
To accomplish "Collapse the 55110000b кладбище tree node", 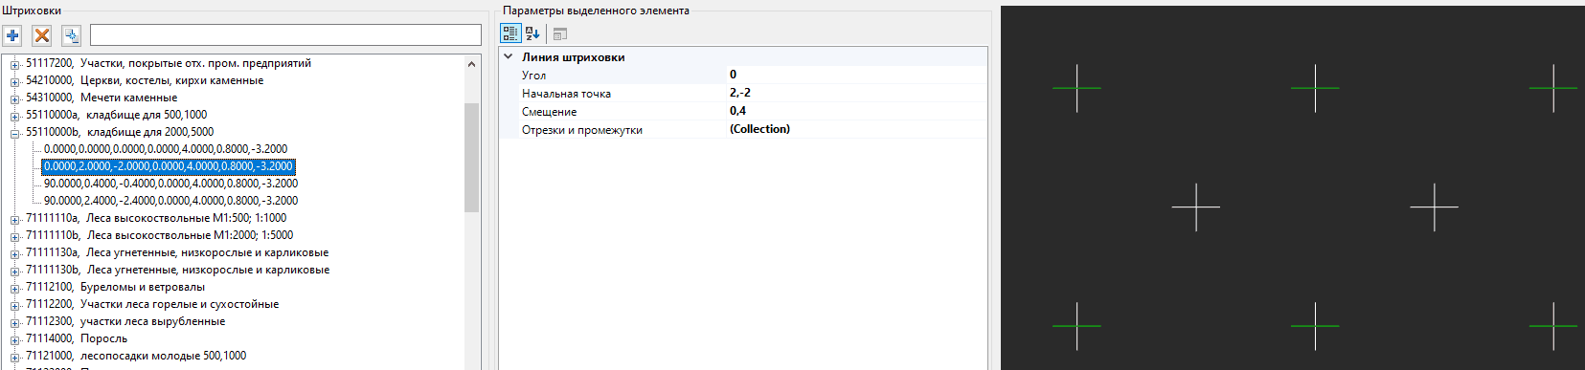I will [x=15, y=133].
